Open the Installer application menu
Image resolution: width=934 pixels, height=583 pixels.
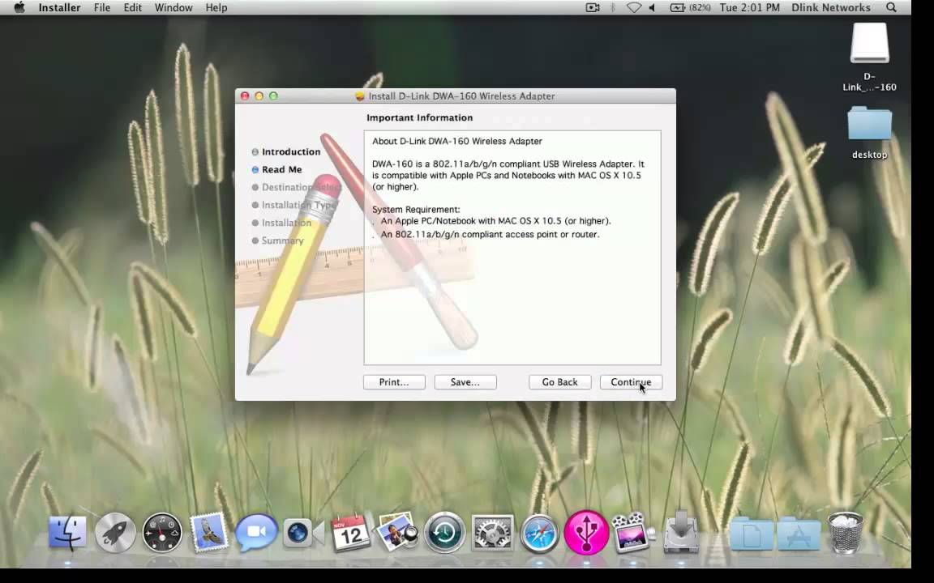[x=59, y=8]
